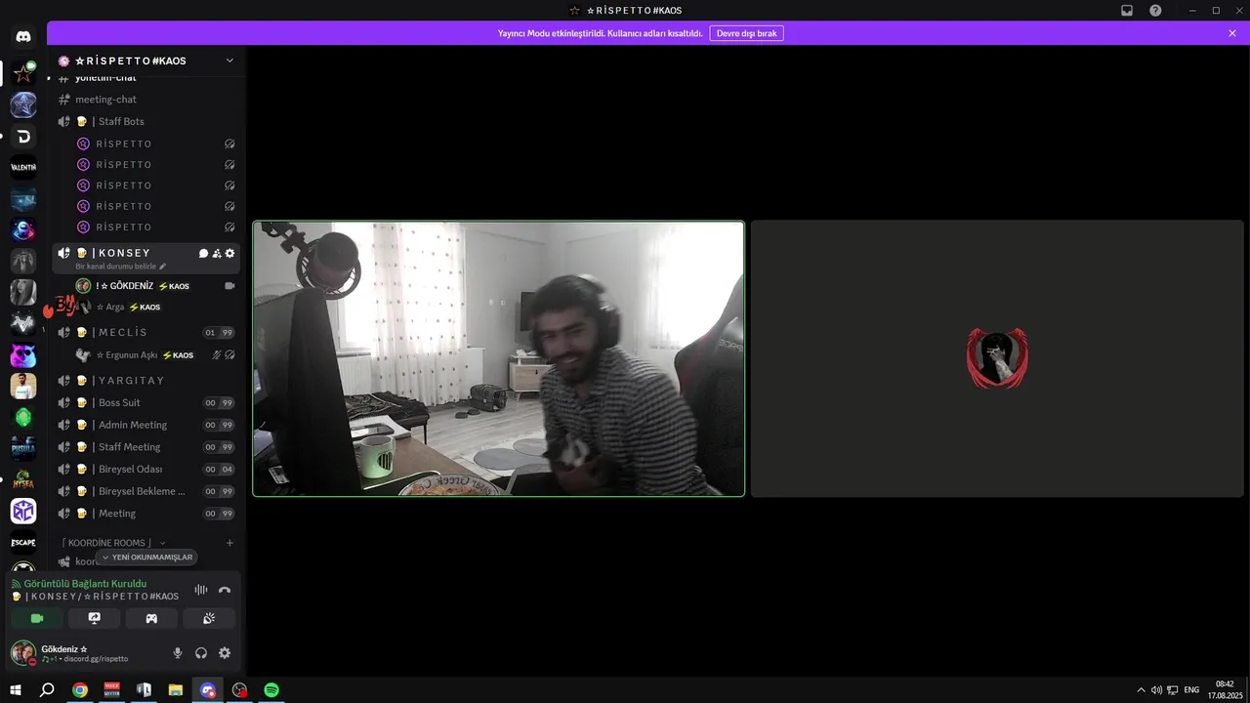
Task: Open user settings gear icon
Action: pyautogui.click(x=225, y=653)
